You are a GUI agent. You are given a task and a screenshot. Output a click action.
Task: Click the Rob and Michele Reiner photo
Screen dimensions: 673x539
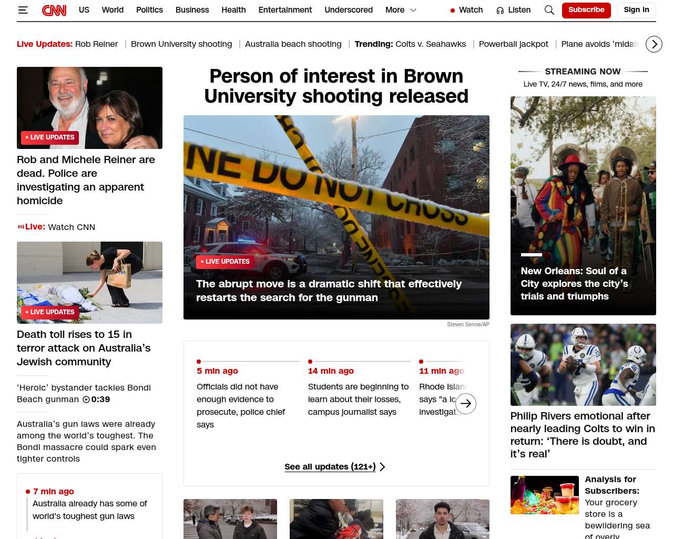[x=89, y=107]
